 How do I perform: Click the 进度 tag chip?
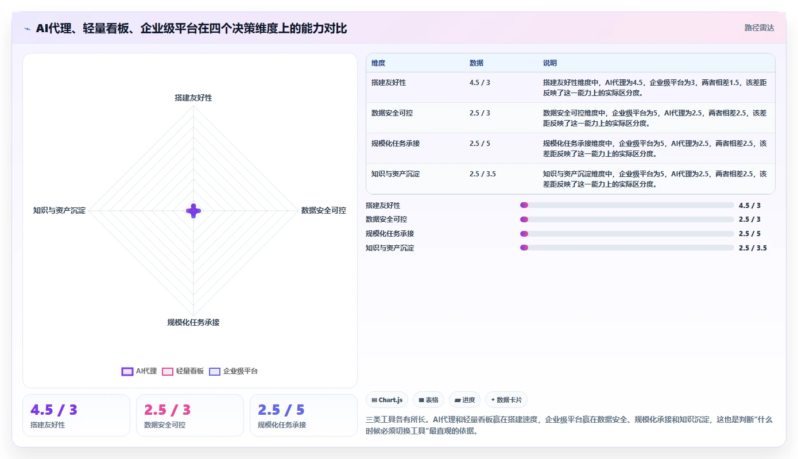click(464, 400)
